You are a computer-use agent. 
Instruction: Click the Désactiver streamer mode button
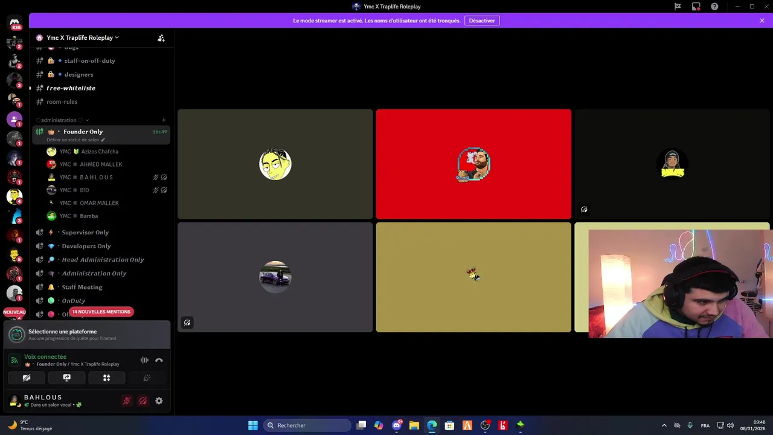[x=482, y=21]
